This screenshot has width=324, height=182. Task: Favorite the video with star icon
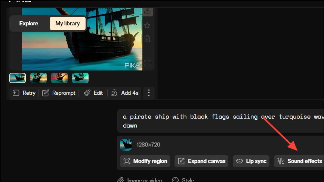pyautogui.click(x=147, y=25)
